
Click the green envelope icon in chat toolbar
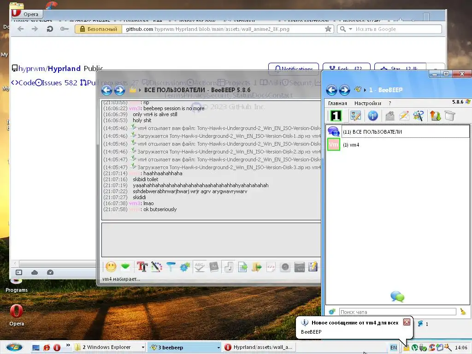(x=125, y=267)
